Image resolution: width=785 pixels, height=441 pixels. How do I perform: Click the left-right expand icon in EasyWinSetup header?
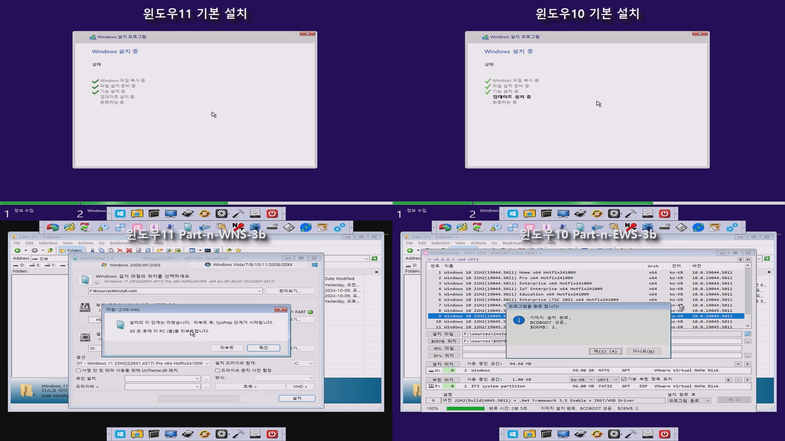748,259
